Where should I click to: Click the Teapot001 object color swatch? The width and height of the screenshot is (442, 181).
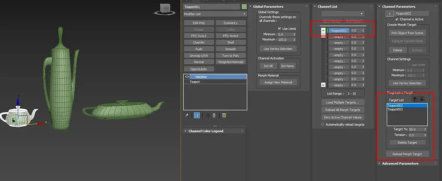coord(244,6)
